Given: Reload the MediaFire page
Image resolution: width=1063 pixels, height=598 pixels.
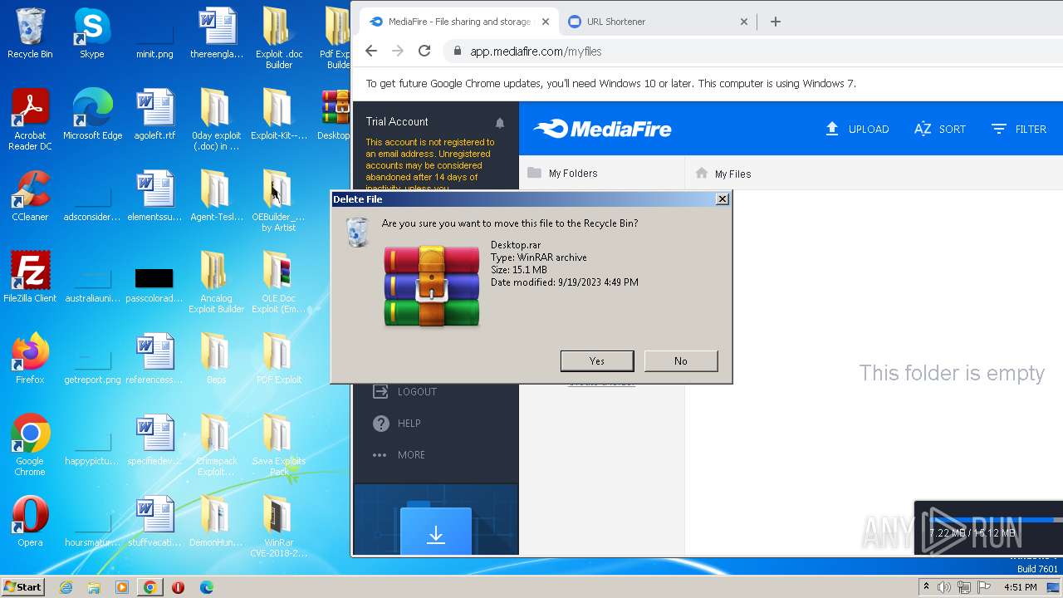Looking at the screenshot, I should pyautogui.click(x=424, y=51).
